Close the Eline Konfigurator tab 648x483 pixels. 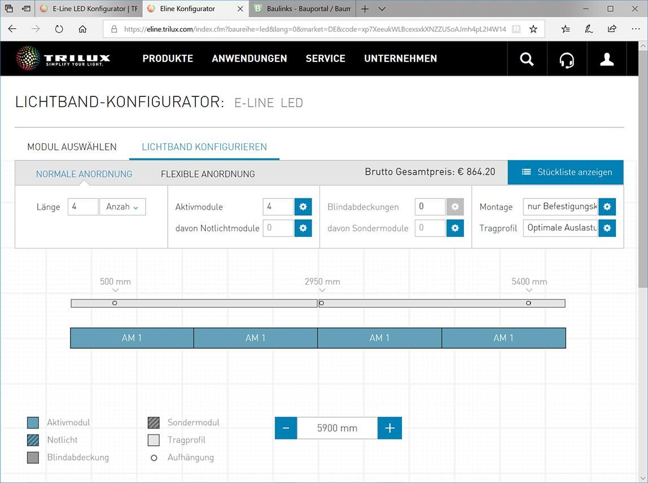[x=240, y=8]
